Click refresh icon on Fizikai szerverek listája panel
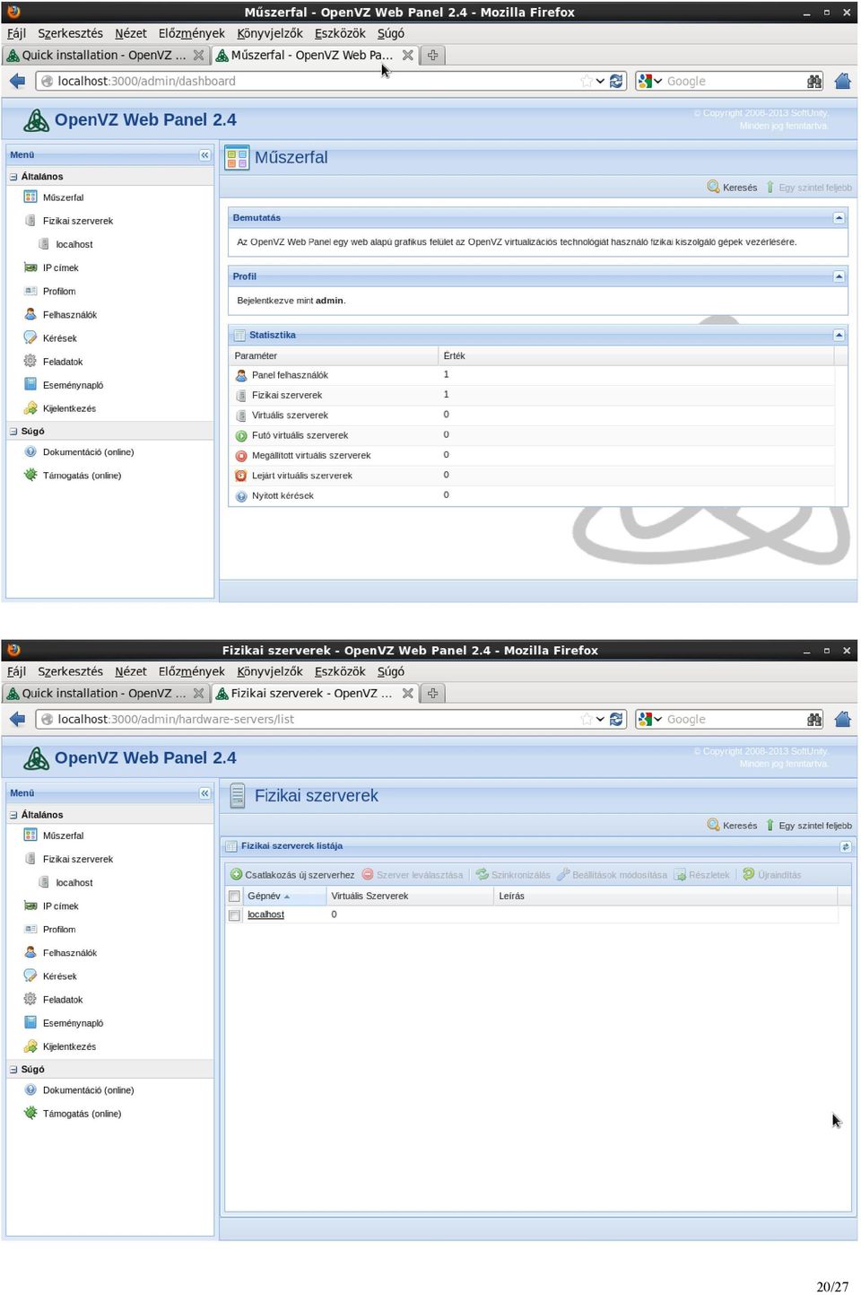The height and width of the screenshot is (1295, 861). (845, 846)
